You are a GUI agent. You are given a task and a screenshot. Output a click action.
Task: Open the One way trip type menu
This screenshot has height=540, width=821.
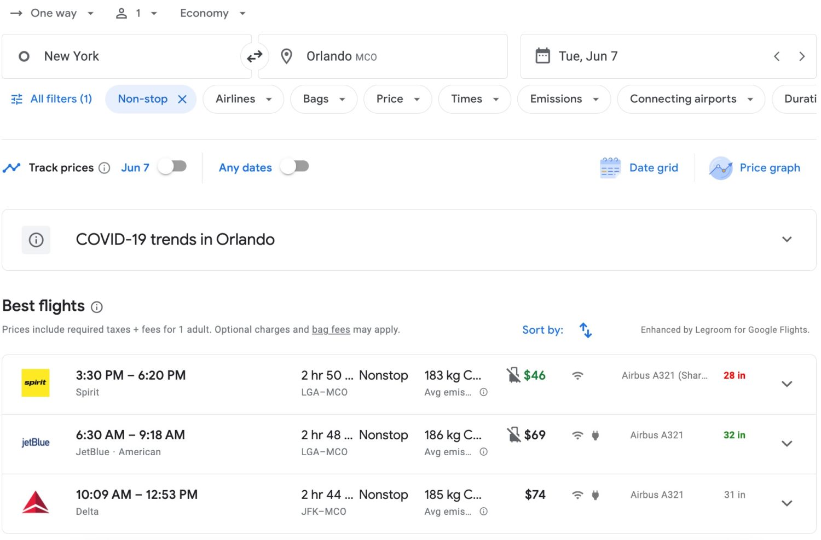tap(53, 13)
